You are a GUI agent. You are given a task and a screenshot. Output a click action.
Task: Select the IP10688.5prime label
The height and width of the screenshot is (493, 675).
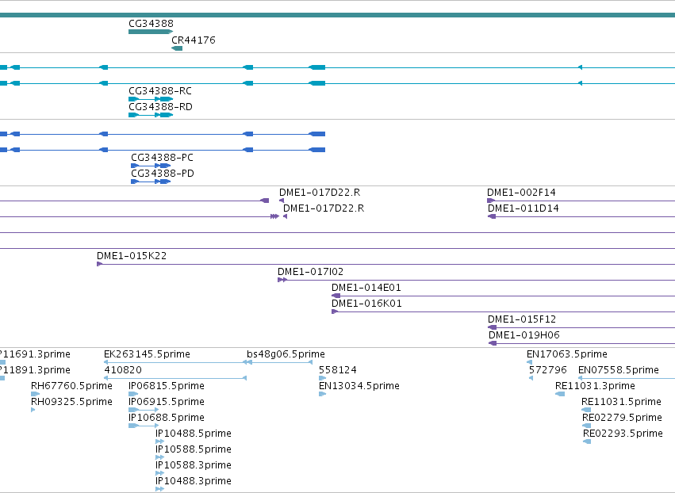point(167,418)
